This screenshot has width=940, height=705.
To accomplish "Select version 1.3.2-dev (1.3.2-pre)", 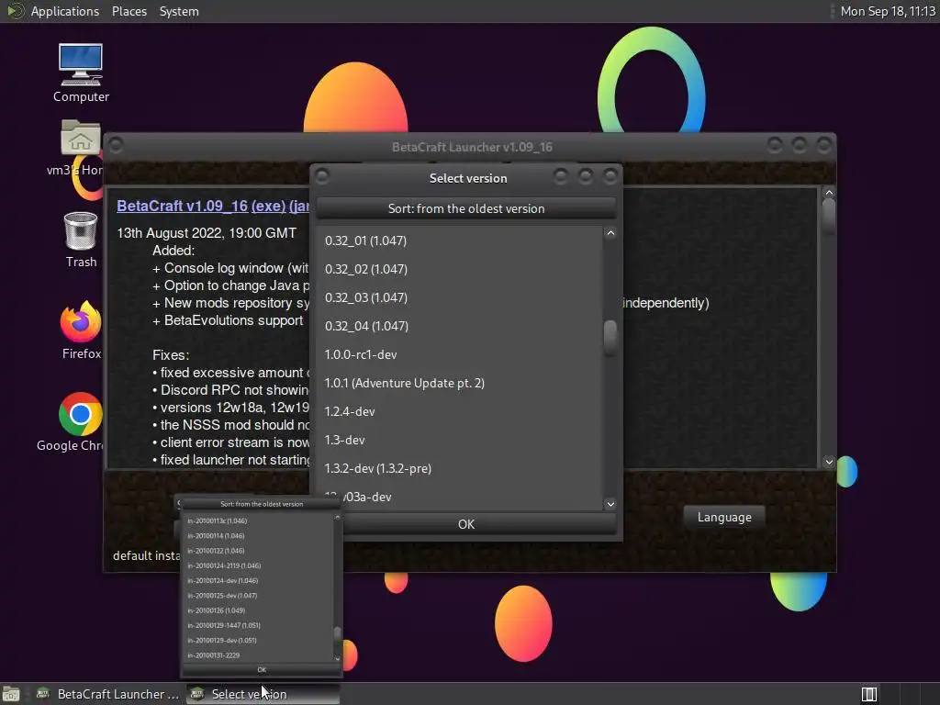I will 459,468.
